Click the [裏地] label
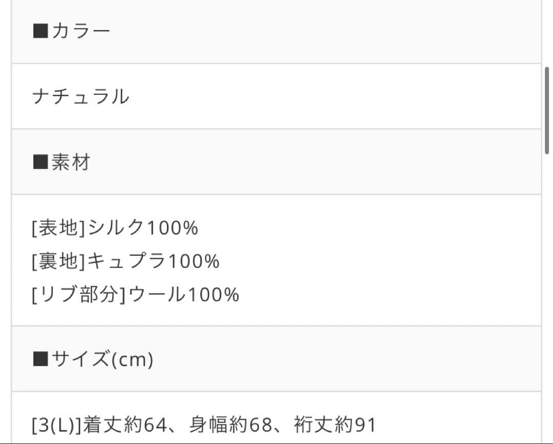 59,261
